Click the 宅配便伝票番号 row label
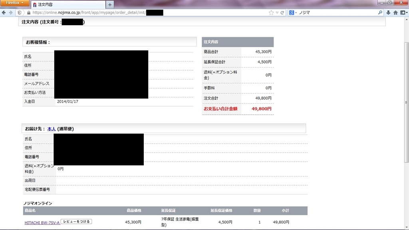Viewport: 409px width, 230px height. (x=37, y=189)
